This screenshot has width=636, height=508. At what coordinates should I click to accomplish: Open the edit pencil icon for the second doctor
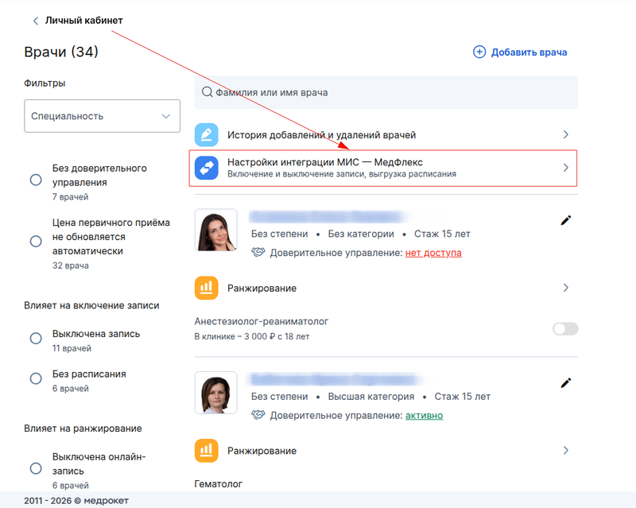(565, 382)
